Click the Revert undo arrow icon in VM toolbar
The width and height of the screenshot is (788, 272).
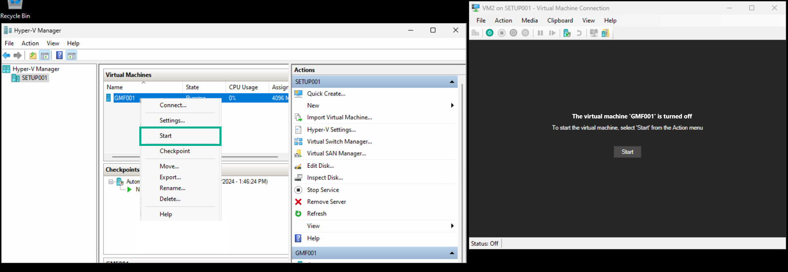pyautogui.click(x=579, y=33)
